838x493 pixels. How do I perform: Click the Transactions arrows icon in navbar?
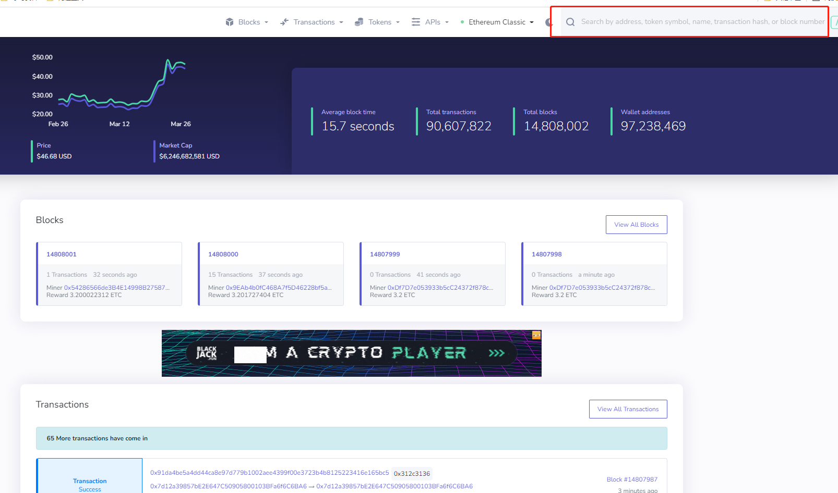pyautogui.click(x=284, y=22)
